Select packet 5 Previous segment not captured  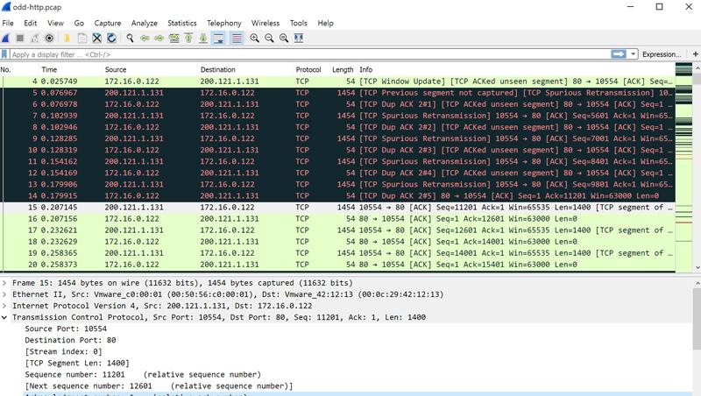337,93
